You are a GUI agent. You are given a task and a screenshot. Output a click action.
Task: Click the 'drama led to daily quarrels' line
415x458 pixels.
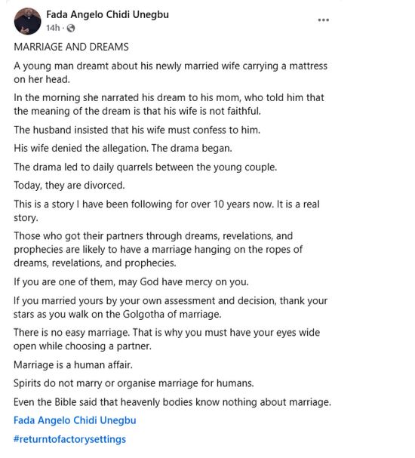[146, 167]
